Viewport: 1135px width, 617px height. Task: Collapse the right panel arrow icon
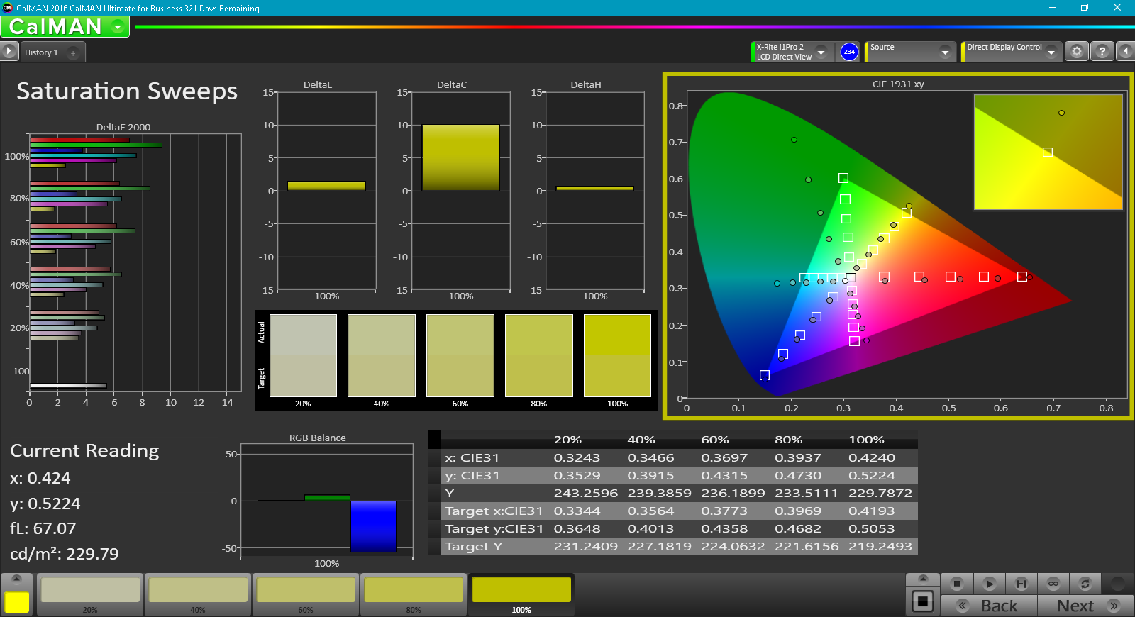click(1125, 52)
